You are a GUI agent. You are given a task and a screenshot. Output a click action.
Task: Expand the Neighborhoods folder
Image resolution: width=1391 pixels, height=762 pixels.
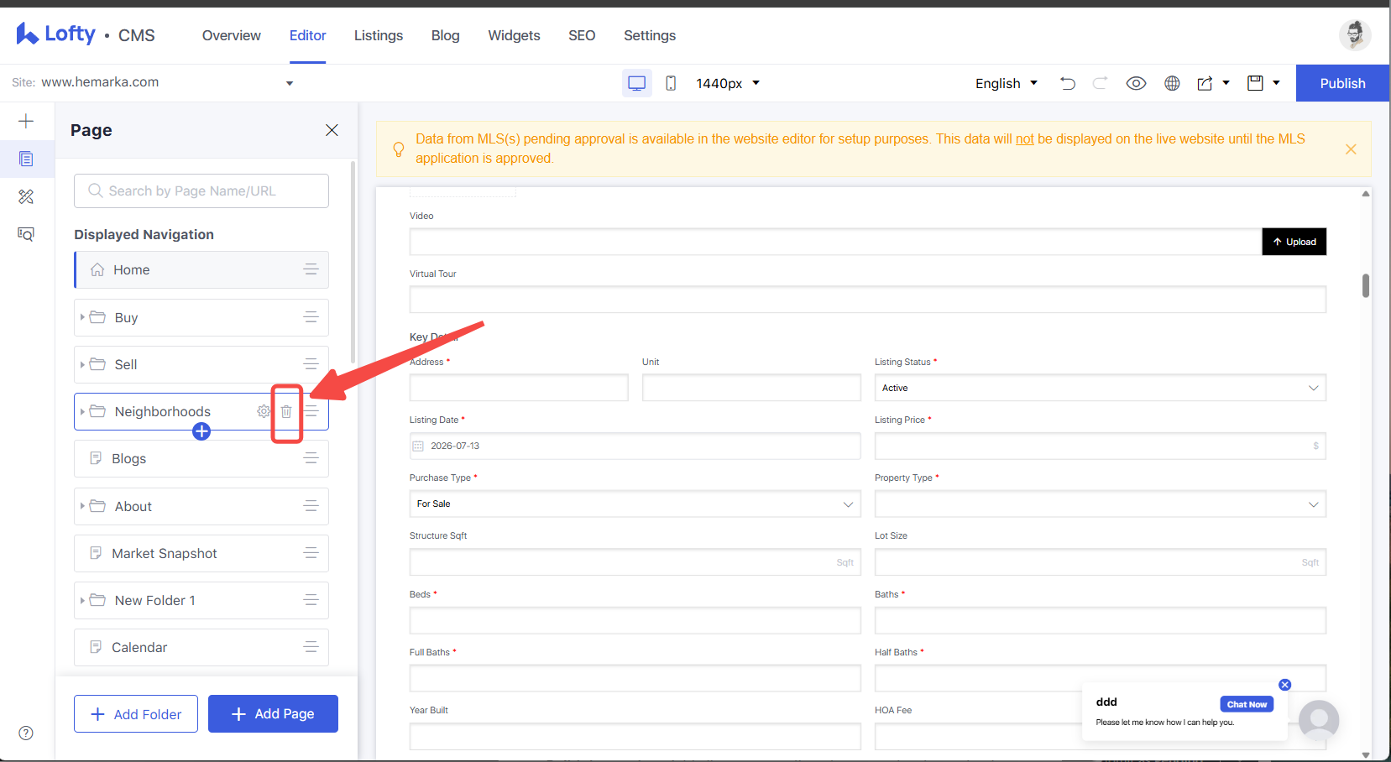pos(82,411)
